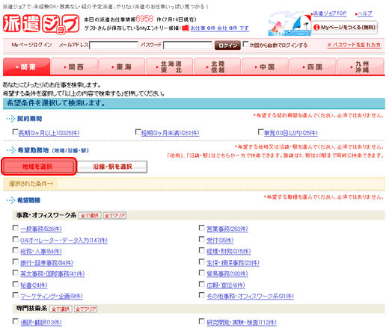Open the 短期(3ヶ月未満) link
This screenshot has width=389, height=328.
[170, 133]
